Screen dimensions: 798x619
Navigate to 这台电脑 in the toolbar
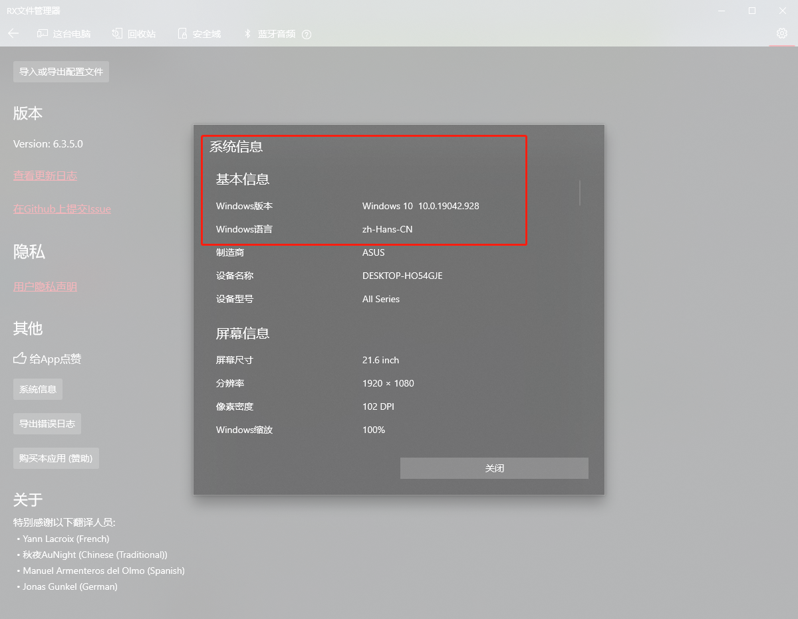tap(71, 34)
